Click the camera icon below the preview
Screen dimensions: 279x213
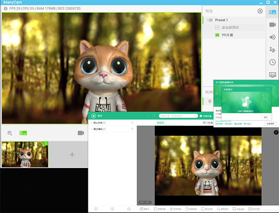81,133
